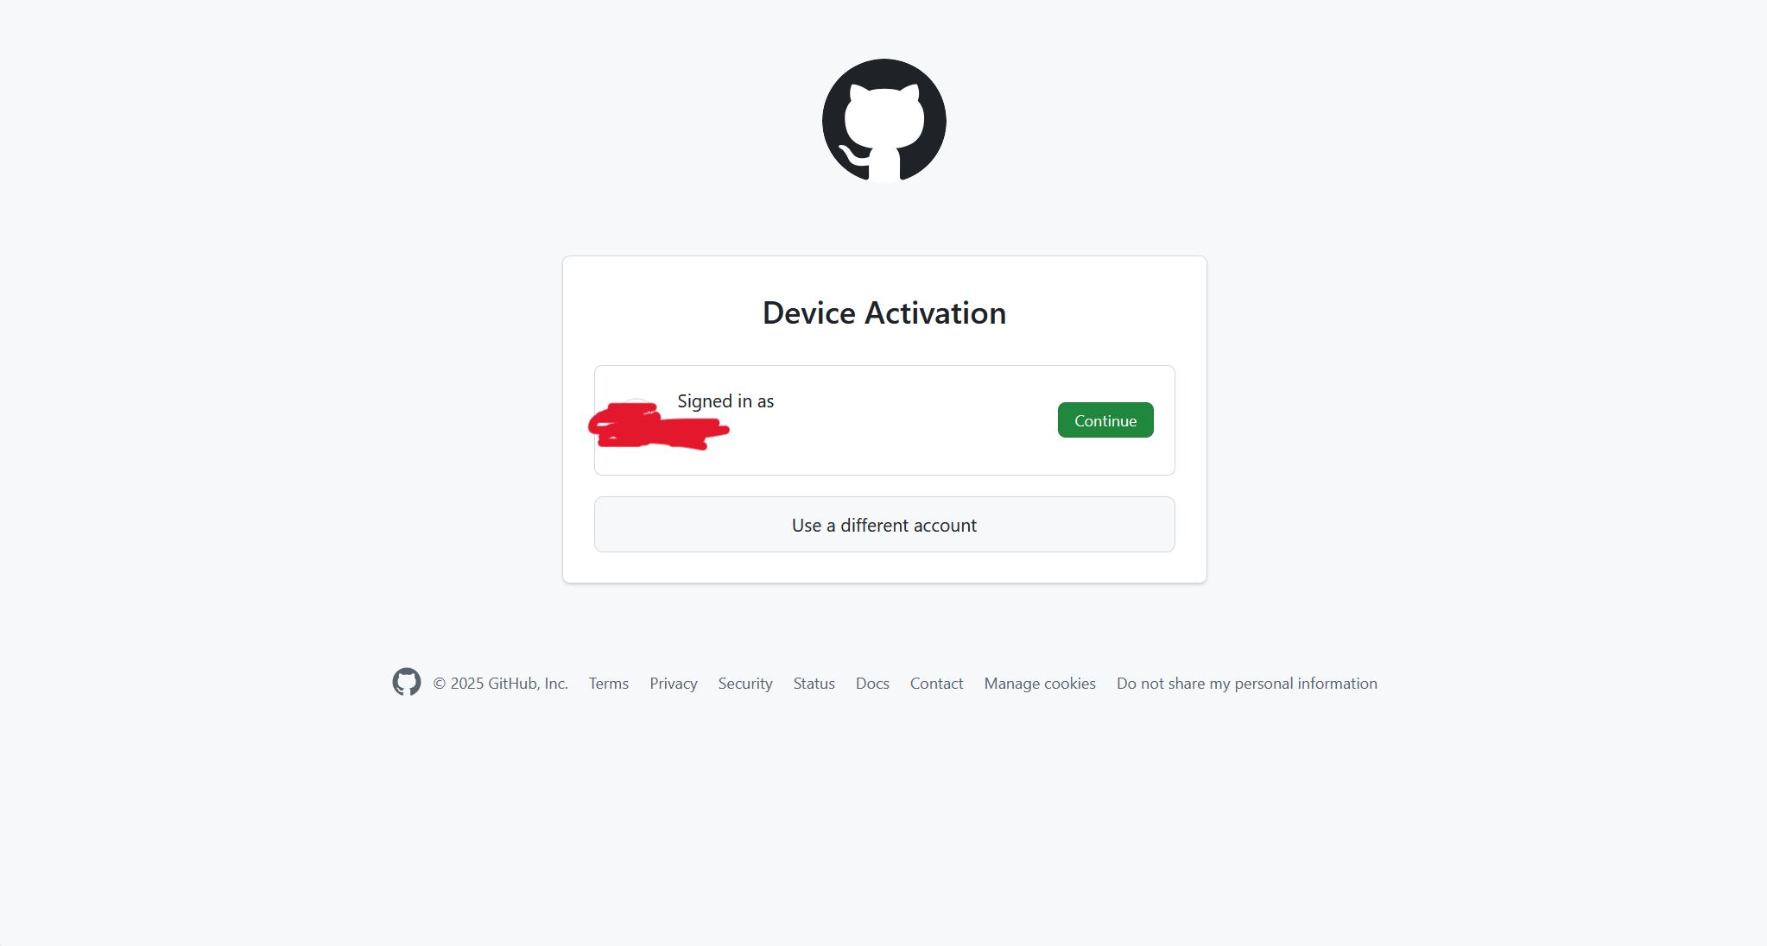
Task: Open the Docs footer link
Action: point(872,684)
